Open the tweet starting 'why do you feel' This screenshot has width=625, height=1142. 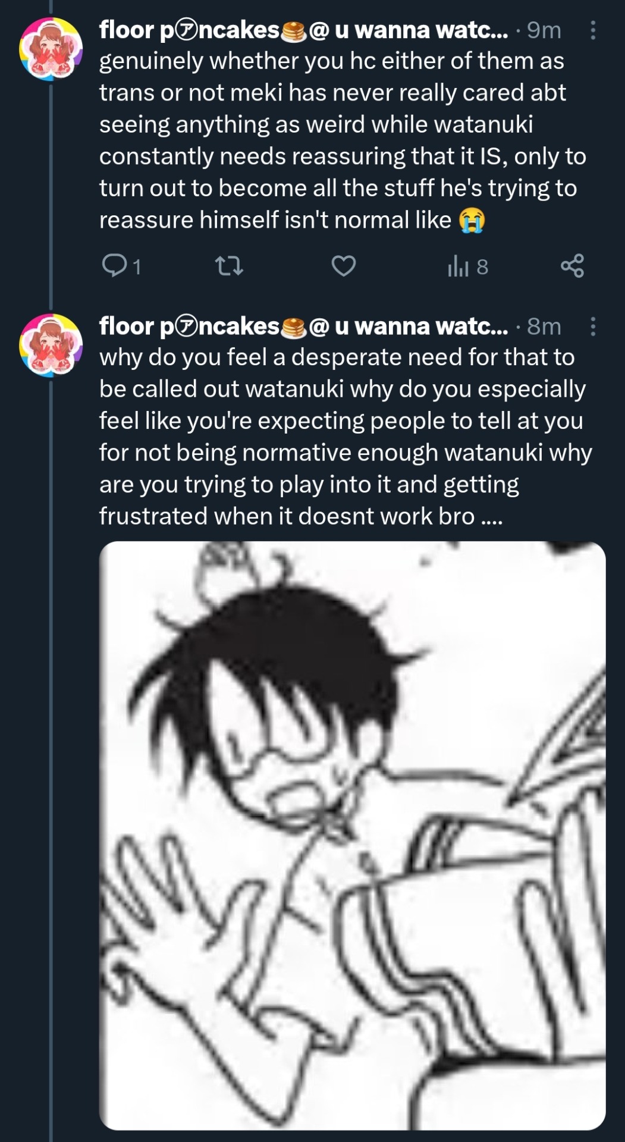coord(345,437)
